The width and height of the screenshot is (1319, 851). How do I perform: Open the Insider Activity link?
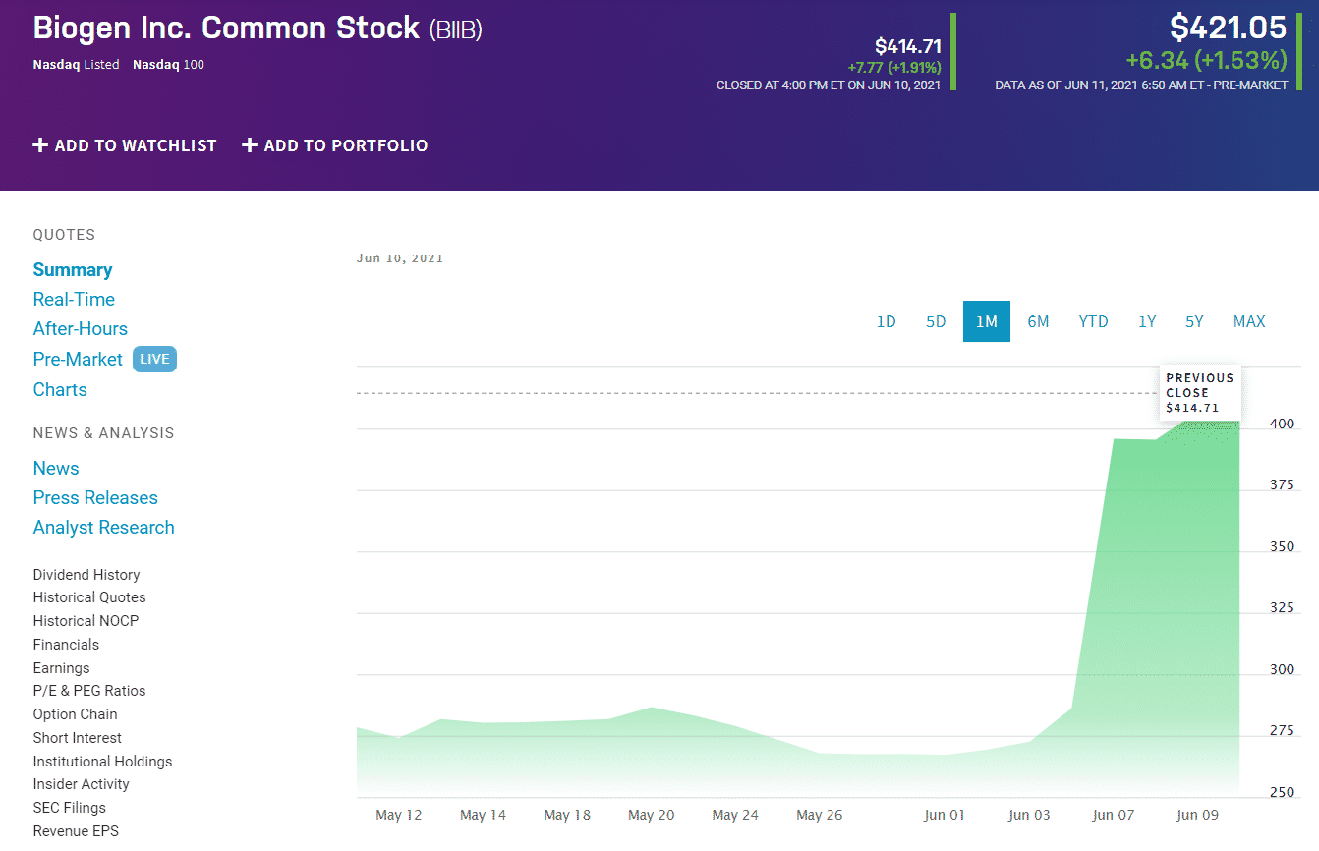pyautogui.click(x=82, y=784)
